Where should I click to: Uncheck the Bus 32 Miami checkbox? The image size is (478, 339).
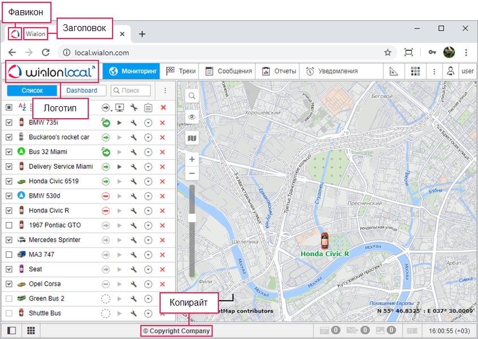8,152
